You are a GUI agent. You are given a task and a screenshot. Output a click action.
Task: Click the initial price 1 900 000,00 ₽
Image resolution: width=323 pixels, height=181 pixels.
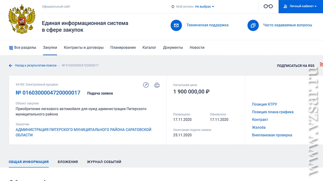tap(191, 92)
